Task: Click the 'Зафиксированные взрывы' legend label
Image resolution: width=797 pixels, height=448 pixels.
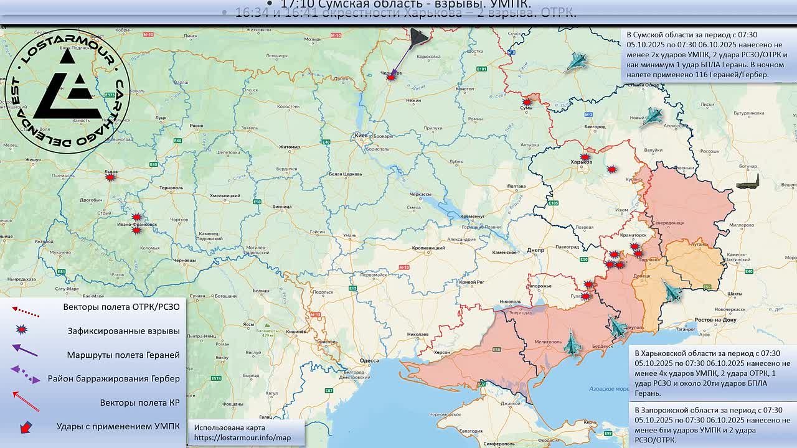Action: 123,331
